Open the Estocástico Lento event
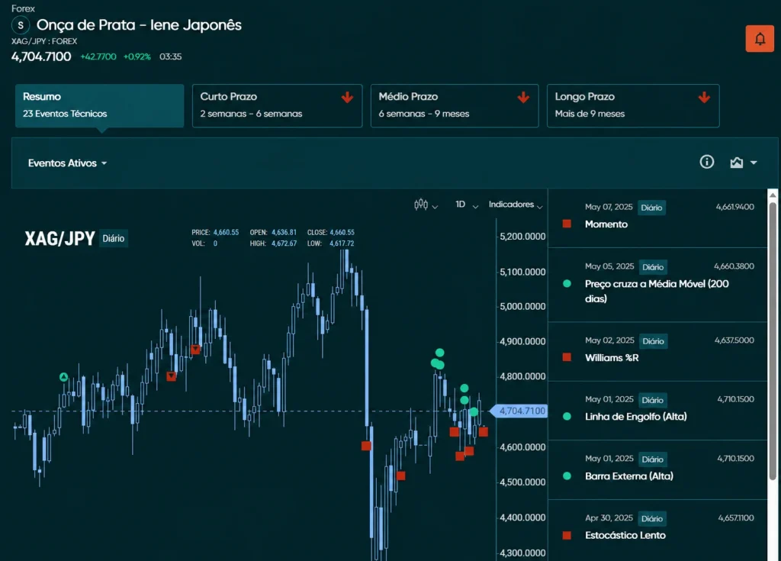This screenshot has width=781, height=561. (x=657, y=530)
